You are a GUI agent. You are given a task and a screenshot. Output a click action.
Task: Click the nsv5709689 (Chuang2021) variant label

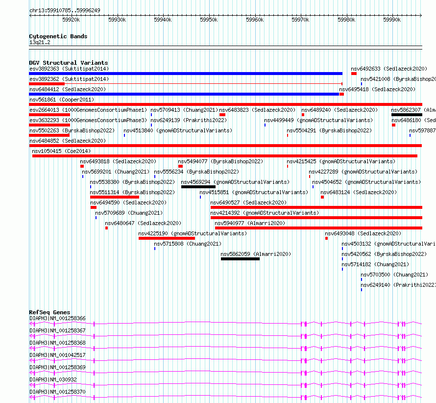(x=129, y=213)
